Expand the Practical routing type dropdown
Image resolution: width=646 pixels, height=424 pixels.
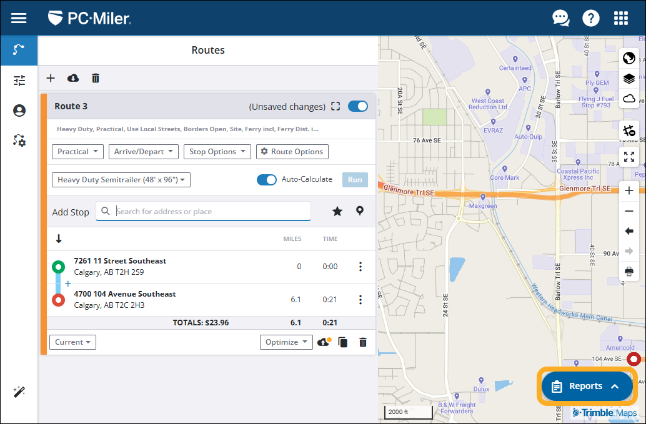[77, 152]
